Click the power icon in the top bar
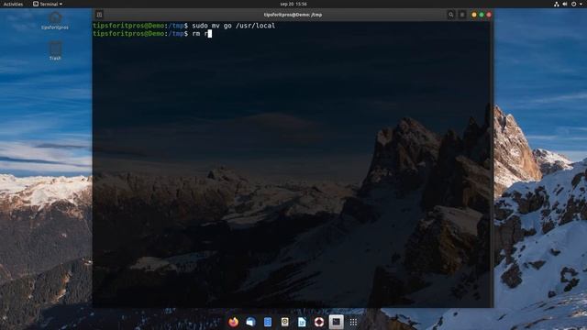This screenshot has width=587, height=330. point(573,4)
